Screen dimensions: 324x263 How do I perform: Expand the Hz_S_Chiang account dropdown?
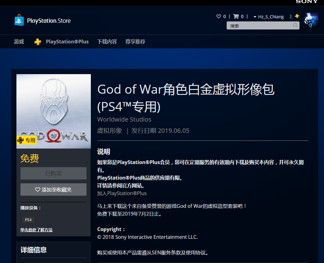[269, 17]
